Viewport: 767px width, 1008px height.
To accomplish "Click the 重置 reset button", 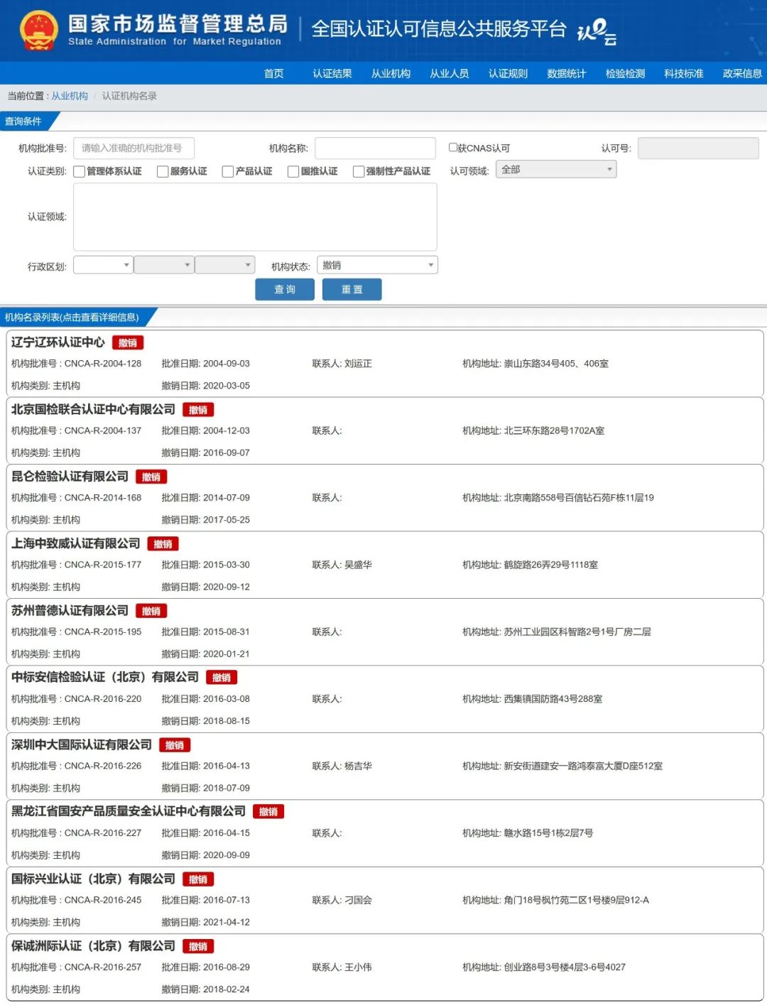I will tap(352, 289).
